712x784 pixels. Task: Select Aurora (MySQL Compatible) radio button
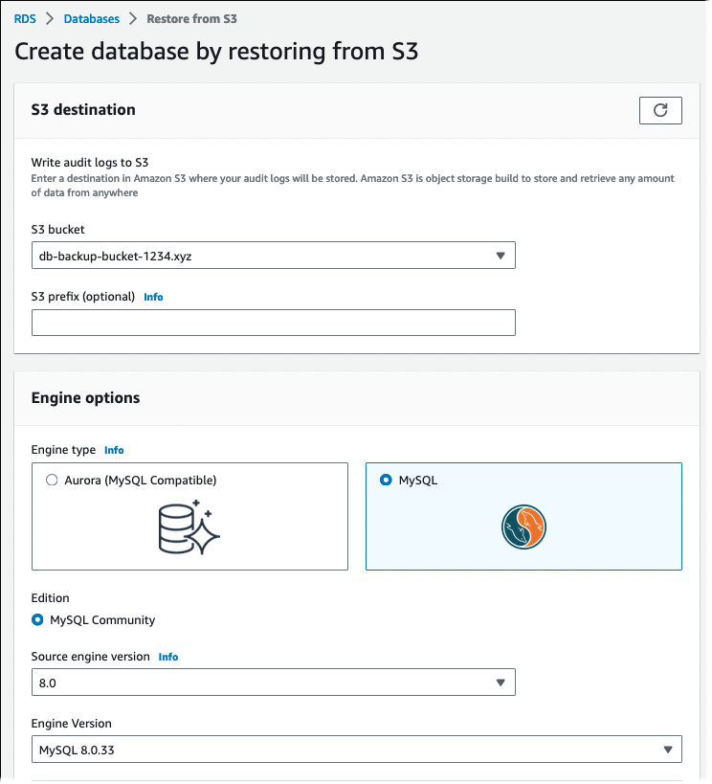click(x=52, y=480)
